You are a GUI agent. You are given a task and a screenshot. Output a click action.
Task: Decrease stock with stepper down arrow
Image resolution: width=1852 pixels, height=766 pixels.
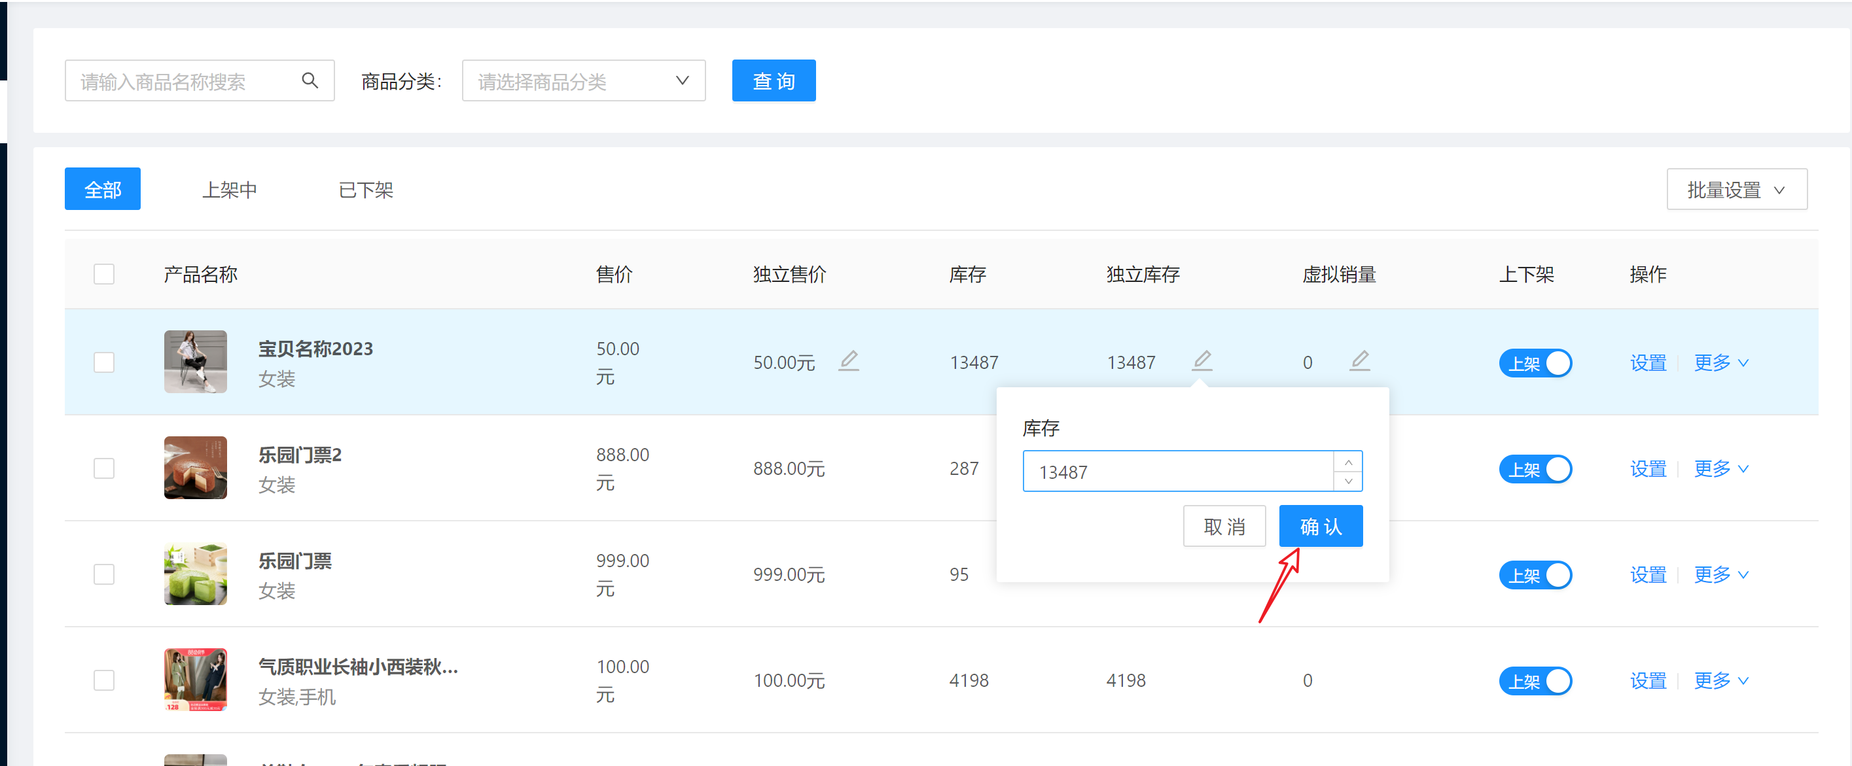(1348, 481)
